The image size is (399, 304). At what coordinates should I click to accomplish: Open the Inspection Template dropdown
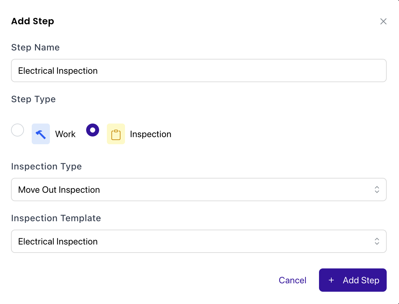199,241
